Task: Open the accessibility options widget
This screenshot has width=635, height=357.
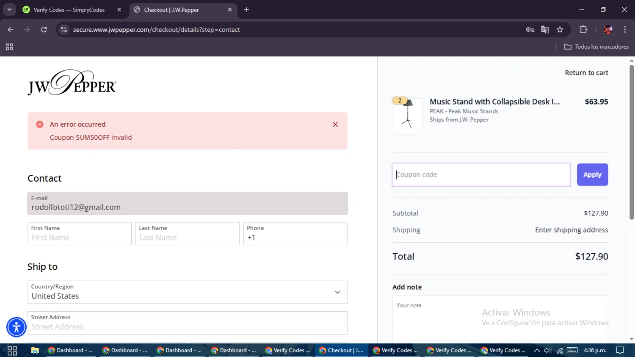Action: 17,327
